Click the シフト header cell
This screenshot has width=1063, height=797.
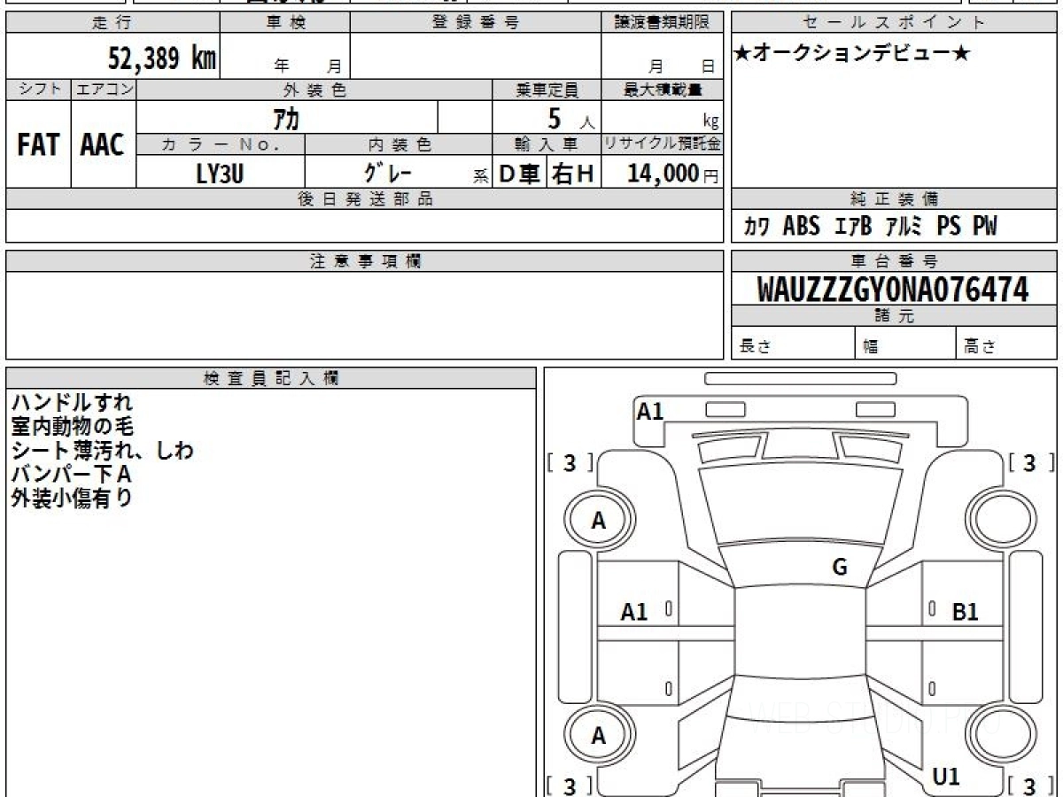[39, 89]
